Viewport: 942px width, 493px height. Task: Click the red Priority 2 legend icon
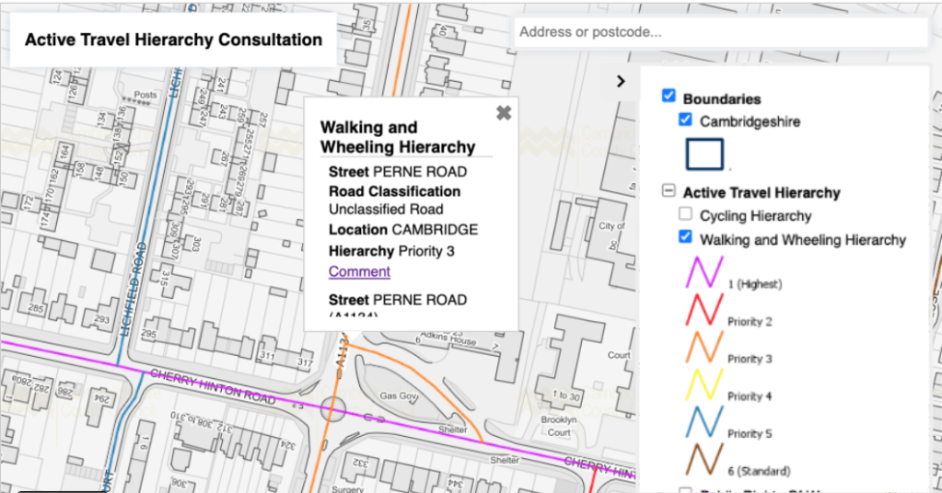(704, 309)
